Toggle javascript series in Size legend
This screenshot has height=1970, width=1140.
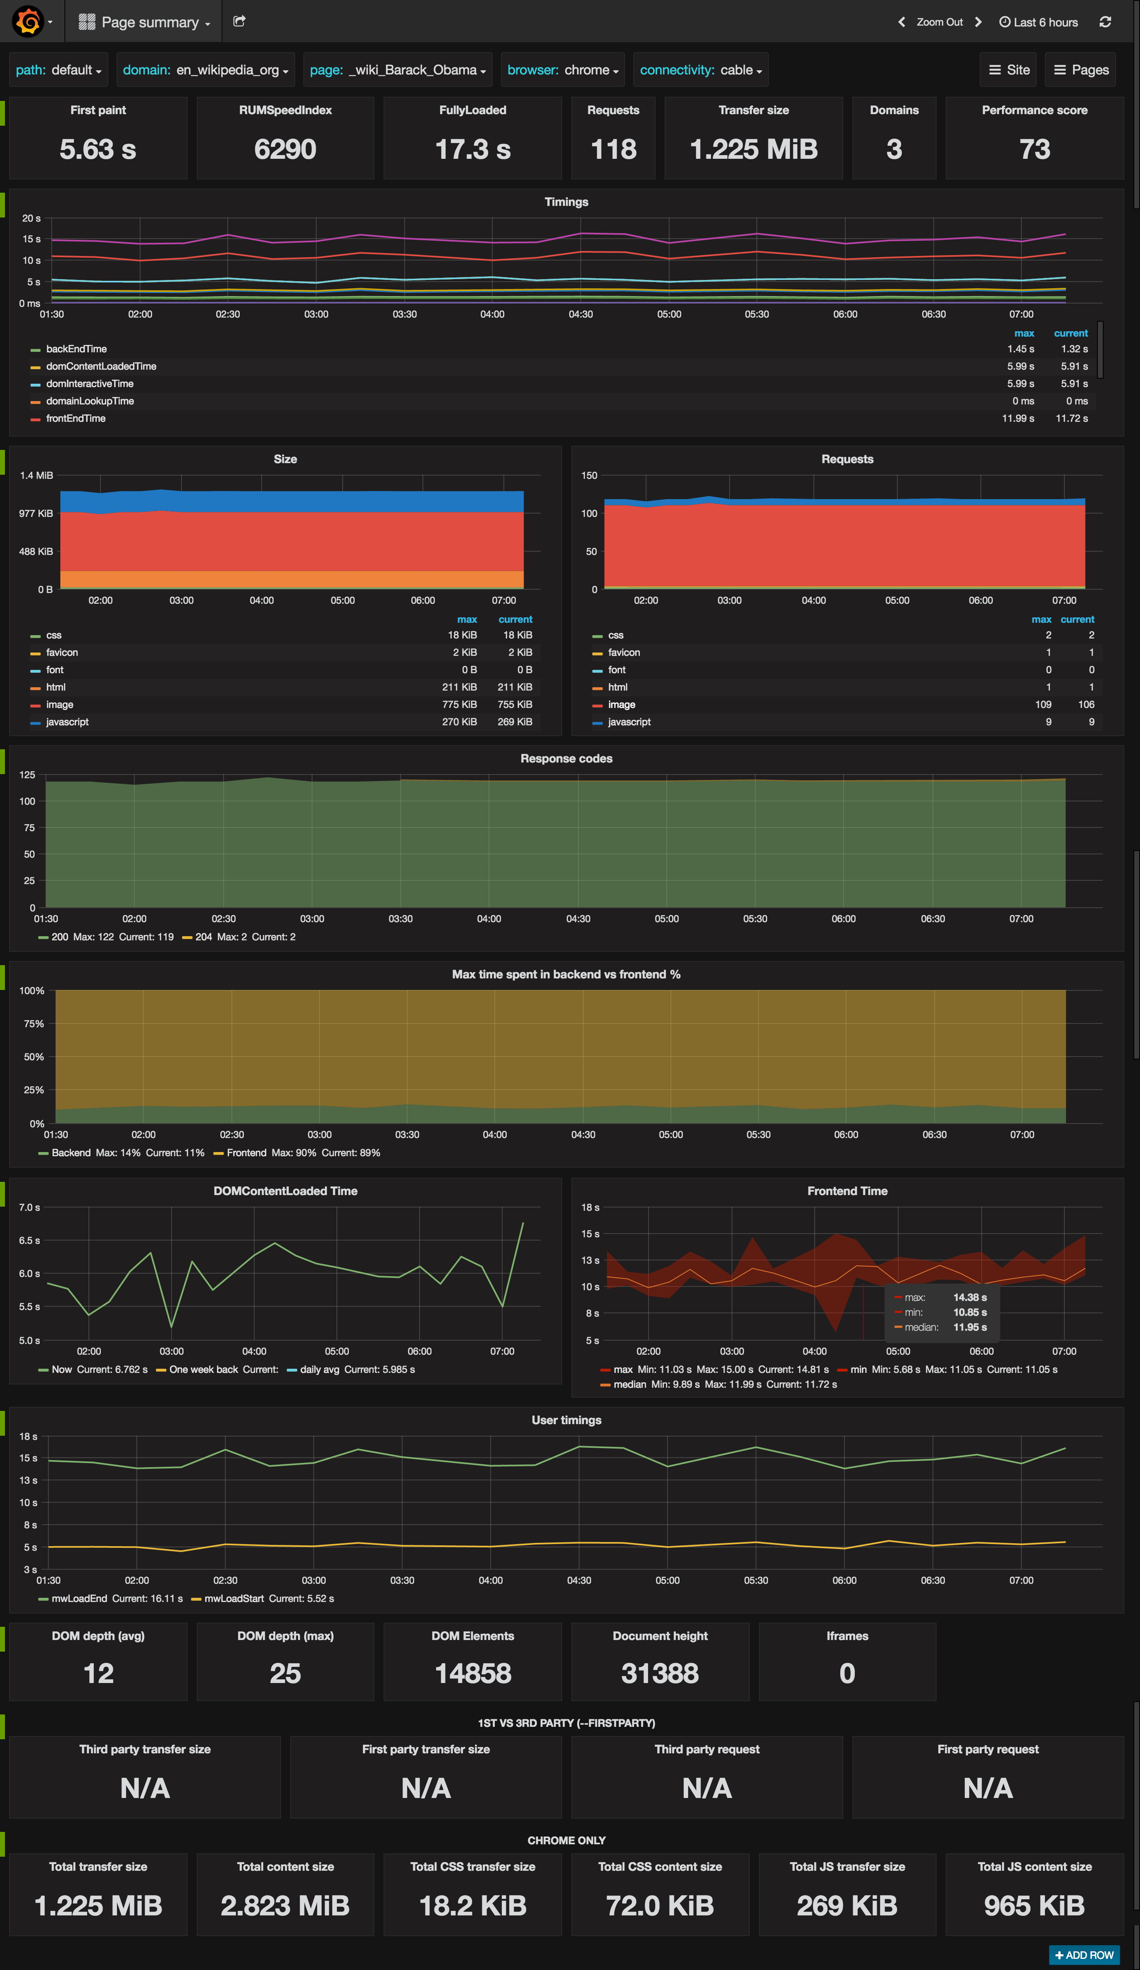(x=67, y=722)
